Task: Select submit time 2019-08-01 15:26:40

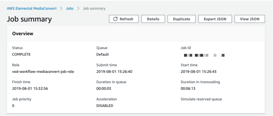Action: click(114, 72)
